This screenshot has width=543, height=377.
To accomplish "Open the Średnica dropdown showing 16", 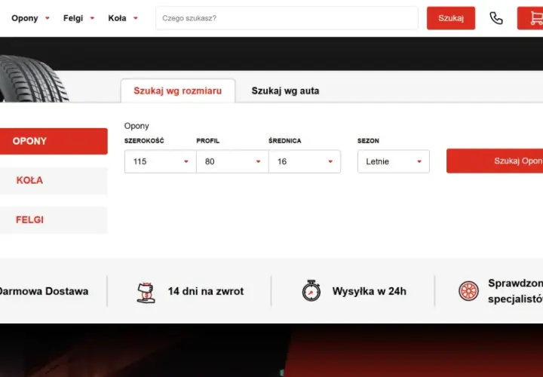I will point(305,161).
